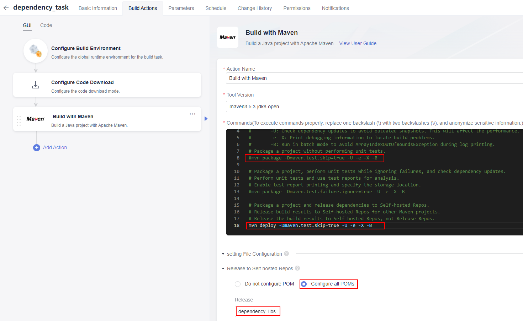Open the Permissions tab
Image resolution: width=523 pixels, height=321 pixels.
(297, 8)
